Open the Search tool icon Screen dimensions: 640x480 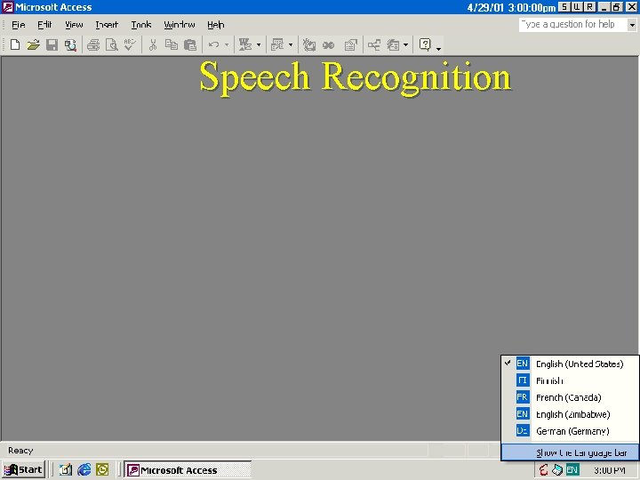pyautogui.click(x=70, y=44)
